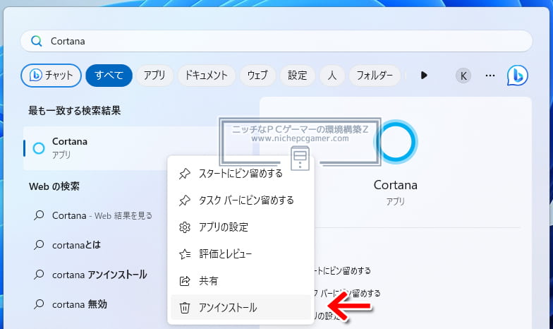Click star icon beside 評価とレビュー
The image size is (553, 329).
(185, 254)
